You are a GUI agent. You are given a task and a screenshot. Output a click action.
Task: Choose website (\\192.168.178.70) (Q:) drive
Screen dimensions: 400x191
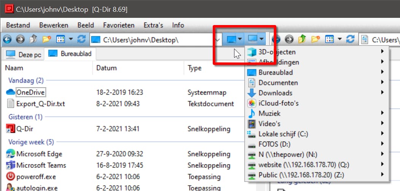[317, 165]
